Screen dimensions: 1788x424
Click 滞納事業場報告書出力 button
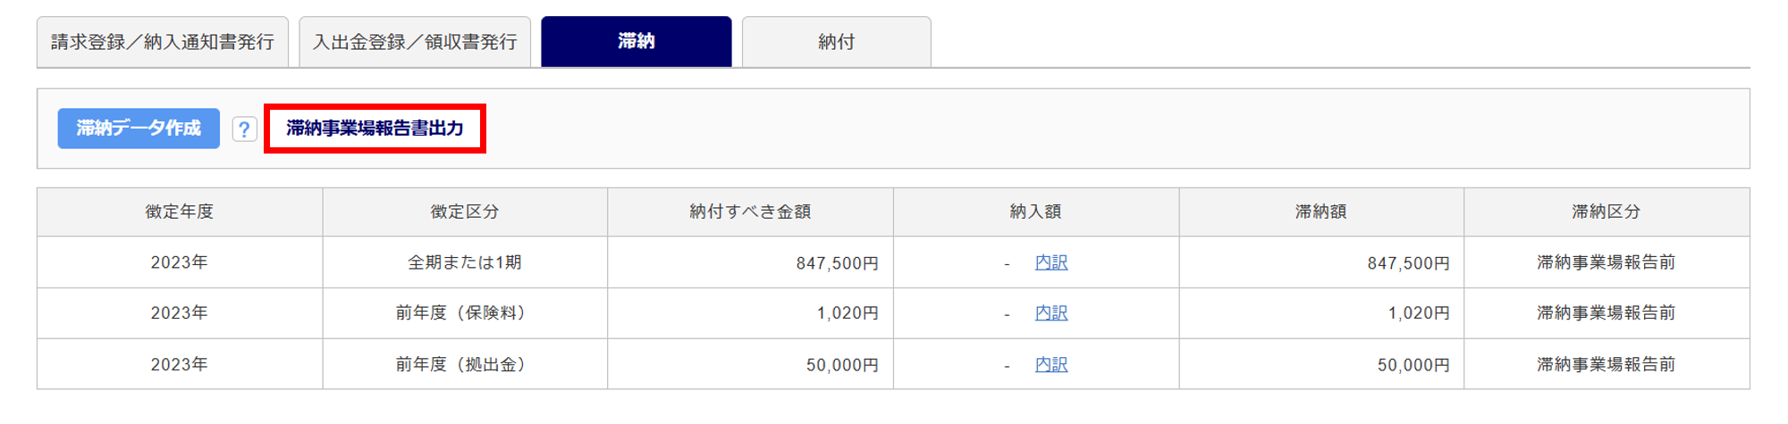tap(375, 129)
